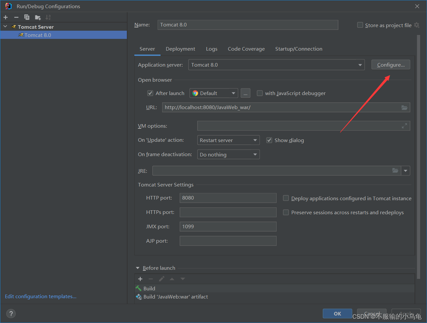Image resolution: width=427 pixels, height=323 pixels.
Task: Browse URL using the folder icon
Action: (404, 107)
